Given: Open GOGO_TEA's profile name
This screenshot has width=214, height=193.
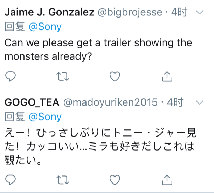Looking at the screenshot, I should click(x=32, y=102).
